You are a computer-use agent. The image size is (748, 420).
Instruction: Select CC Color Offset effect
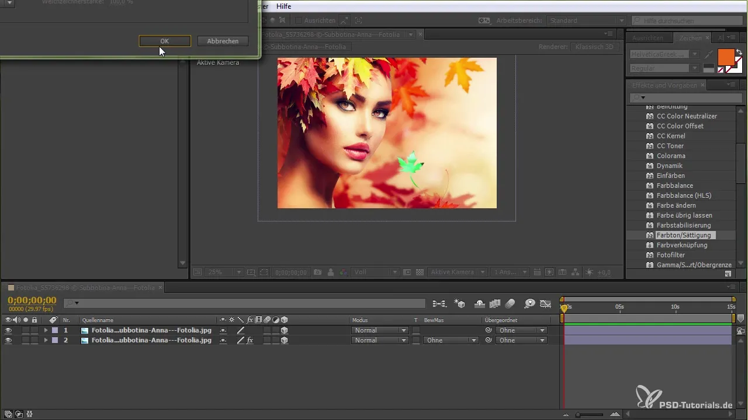click(680, 126)
